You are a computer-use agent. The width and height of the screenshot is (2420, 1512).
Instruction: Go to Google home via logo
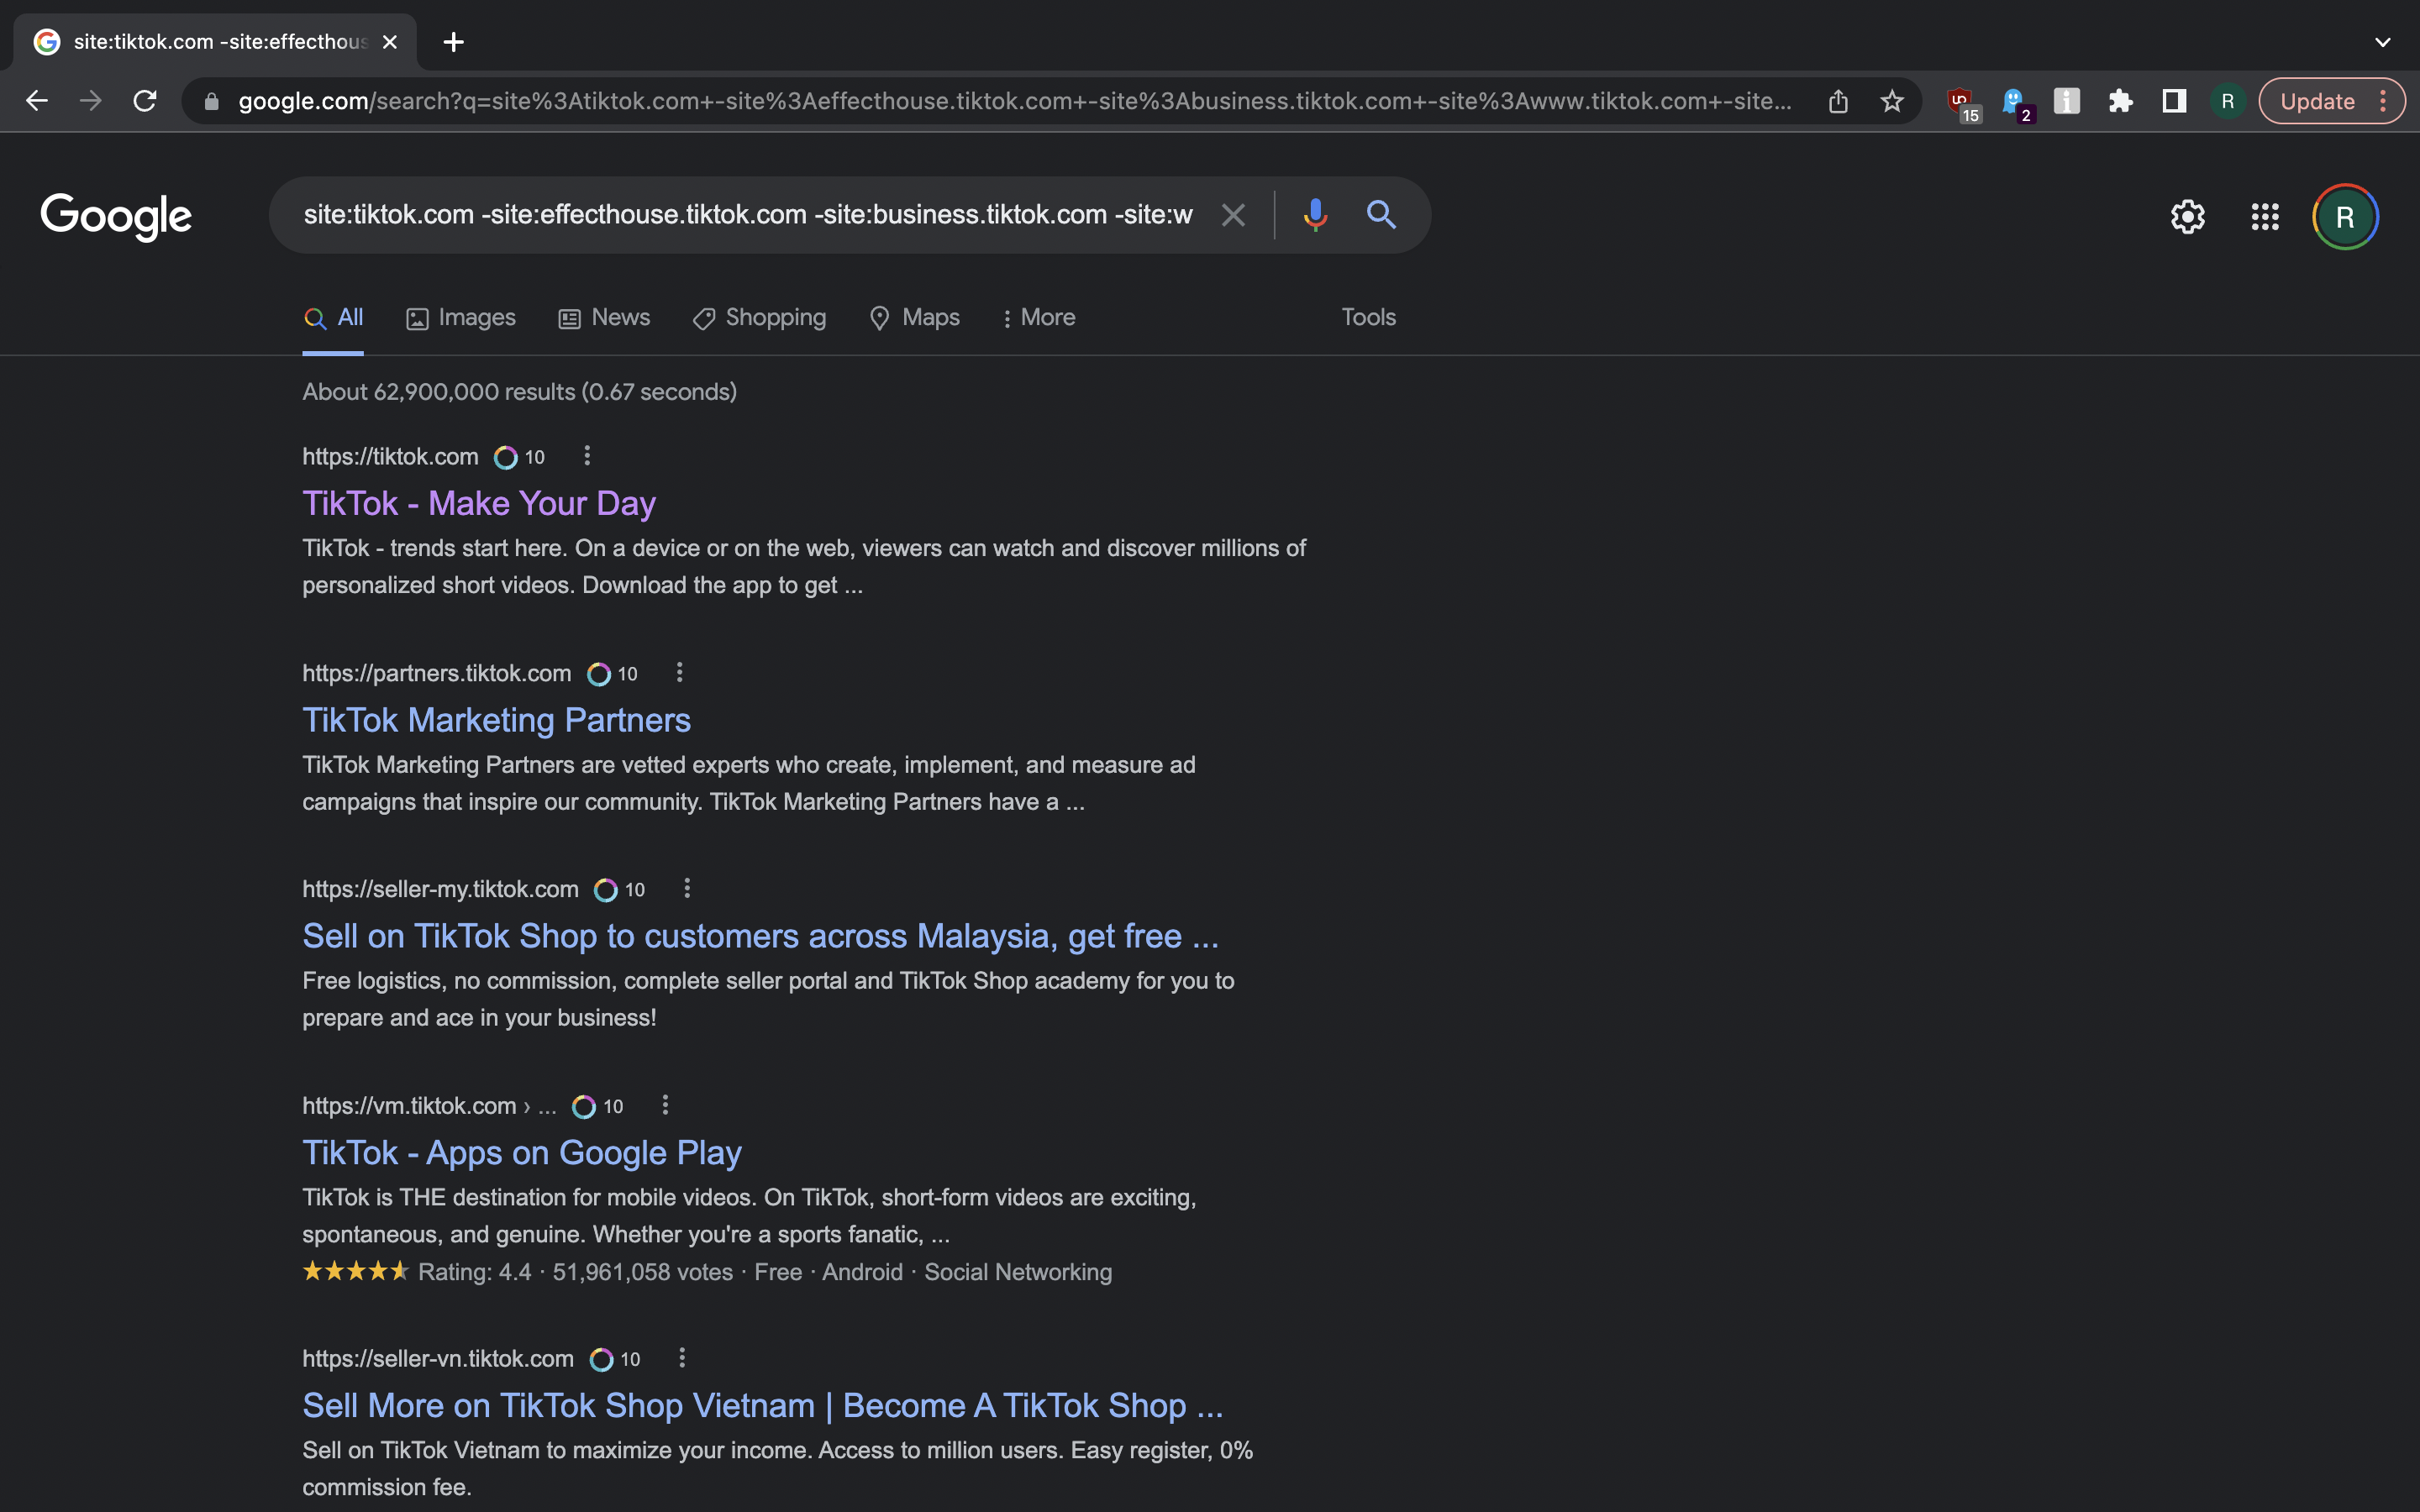coord(116,216)
